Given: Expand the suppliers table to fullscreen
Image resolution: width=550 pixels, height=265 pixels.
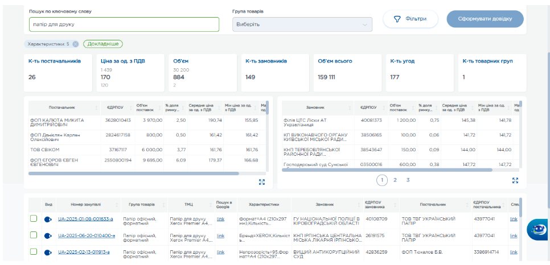Looking at the screenshot, I should click(262, 182).
